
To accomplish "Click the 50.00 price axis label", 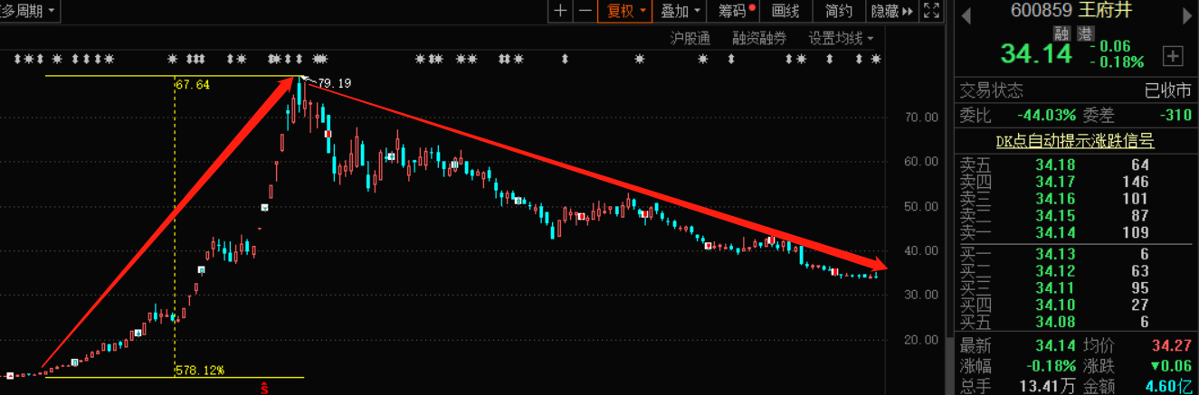I will pos(922,206).
